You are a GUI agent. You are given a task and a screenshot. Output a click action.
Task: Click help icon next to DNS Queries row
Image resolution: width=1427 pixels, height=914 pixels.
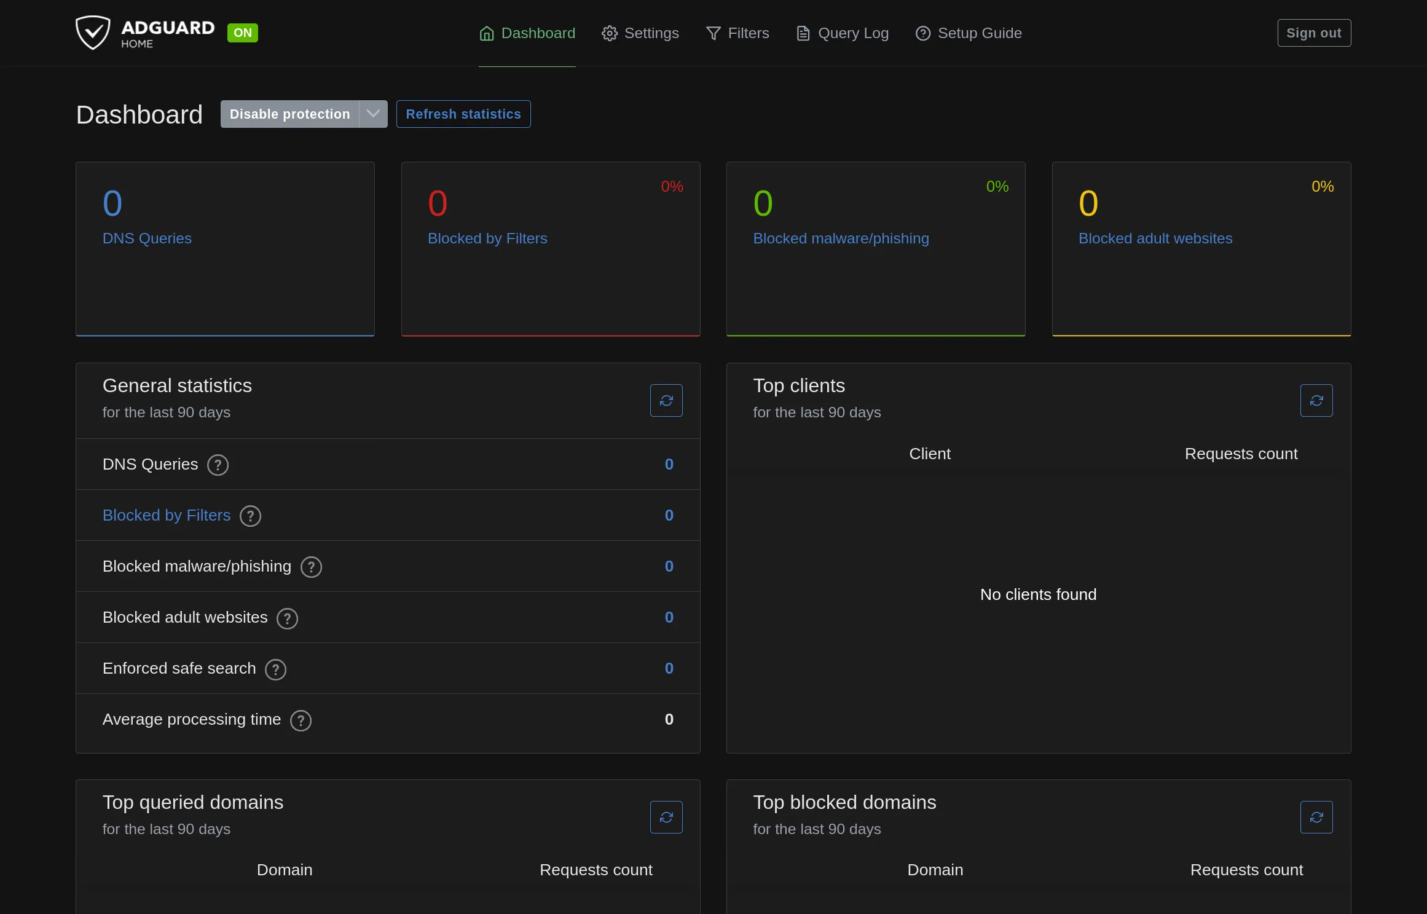(218, 465)
